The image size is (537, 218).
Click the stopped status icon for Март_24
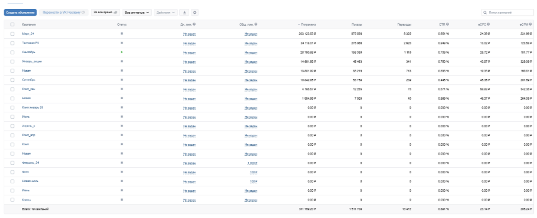[122, 33]
